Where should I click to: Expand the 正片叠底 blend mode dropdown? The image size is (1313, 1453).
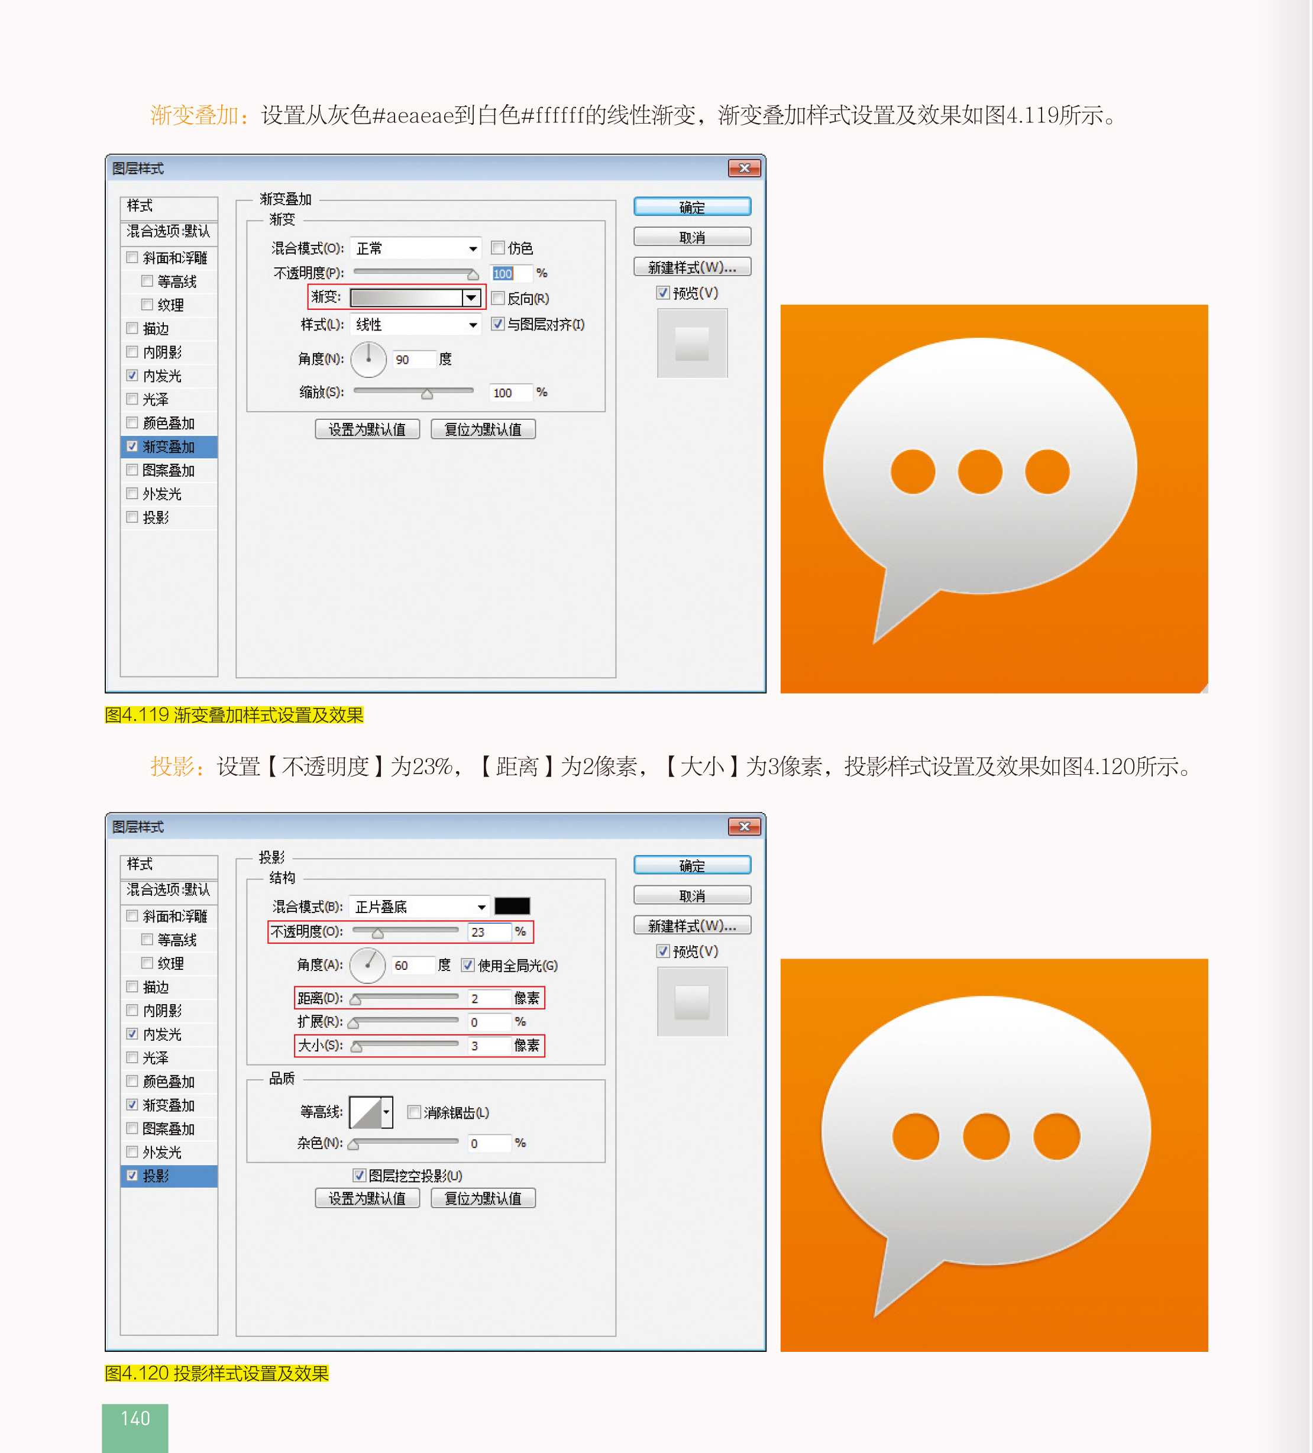[419, 907]
